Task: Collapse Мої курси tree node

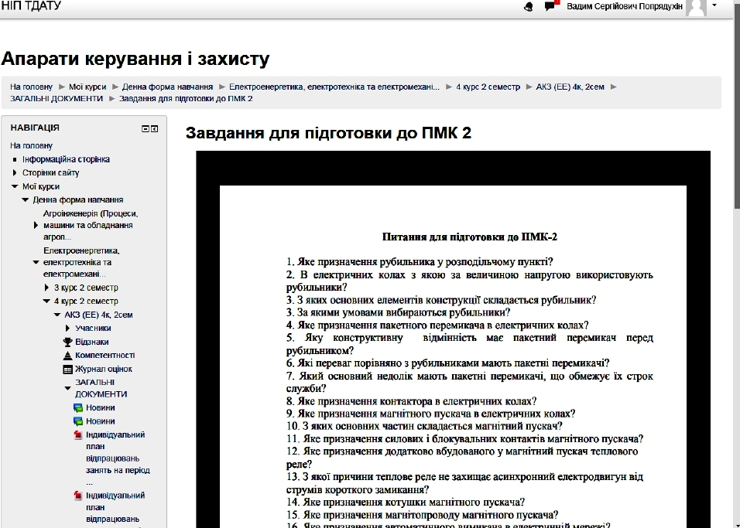Action: (15, 186)
